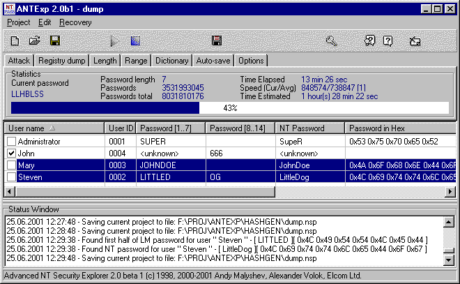The width and height of the screenshot is (460, 284).
Task: Click the User ID 0004 cell
Action: [121, 154]
